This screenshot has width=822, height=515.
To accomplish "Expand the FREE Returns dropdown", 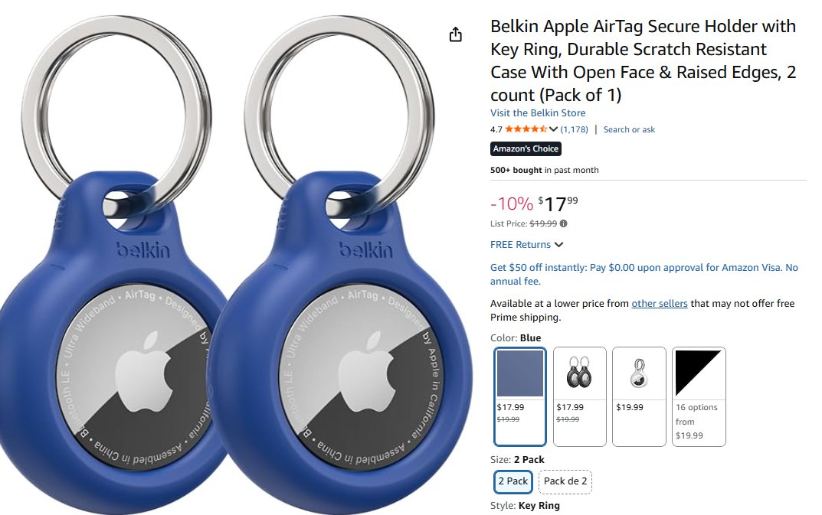I will 526,245.
